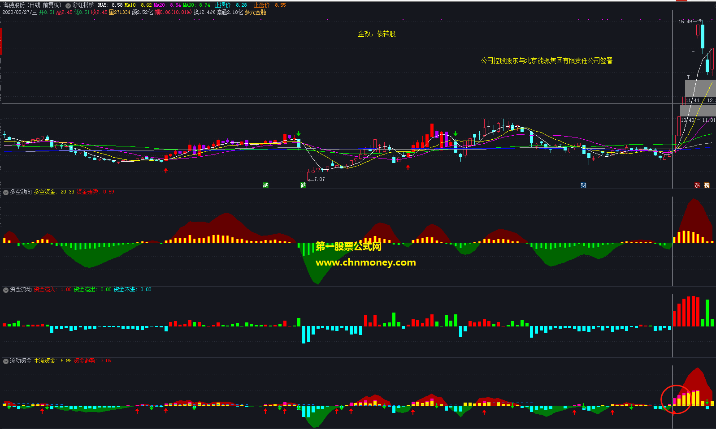
Task: Collapse the 多空动向 indicator panel arrow
Action: pos(6,192)
